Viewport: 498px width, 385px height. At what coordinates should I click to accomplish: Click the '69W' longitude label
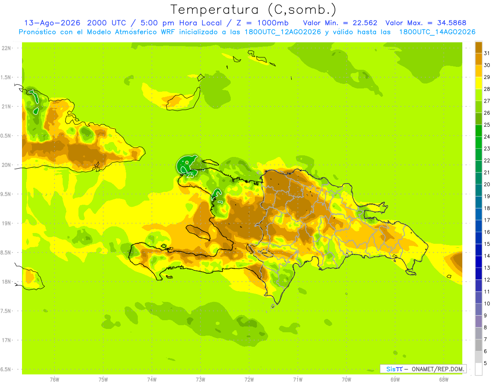395,380
